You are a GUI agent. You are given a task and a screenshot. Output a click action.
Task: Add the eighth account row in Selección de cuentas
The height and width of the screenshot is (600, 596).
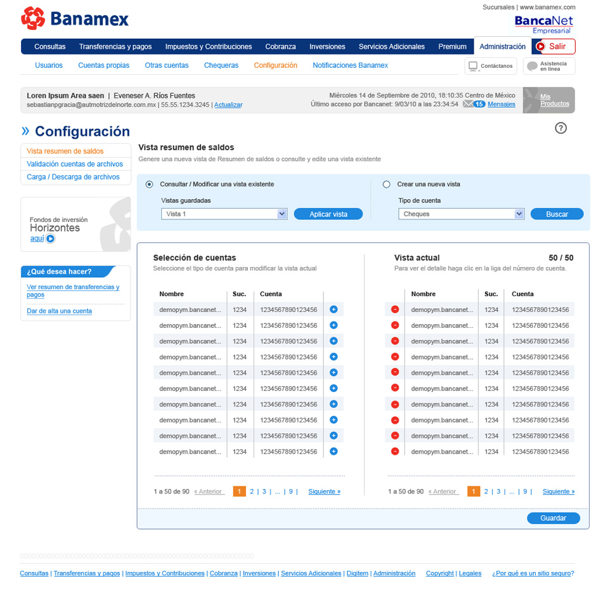pos(334,420)
